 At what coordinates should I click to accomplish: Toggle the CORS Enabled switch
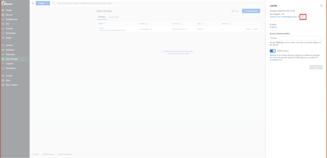pyautogui.click(x=273, y=51)
